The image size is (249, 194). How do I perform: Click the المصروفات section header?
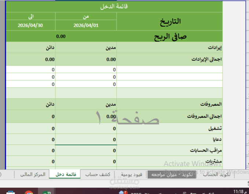coord(169,104)
